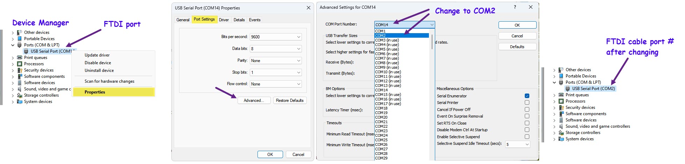Click the Print queues printer icon in right Device Manager
This screenshot has width=685, height=164.
(561, 95)
